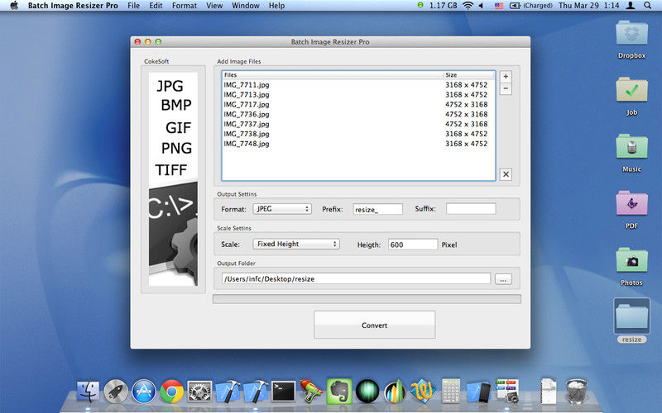This screenshot has height=413, width=662.
Task: Open the bar chart app icon in dock
Action: point(395,392)
